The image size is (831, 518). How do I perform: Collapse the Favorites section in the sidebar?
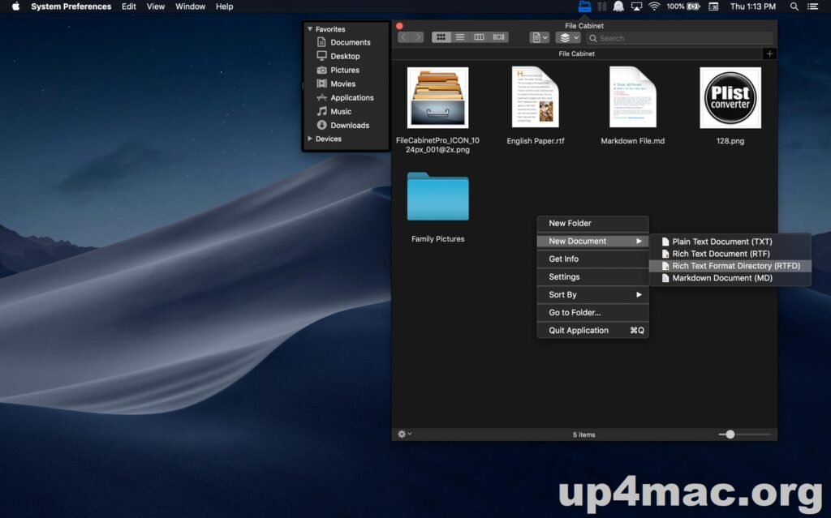[x=310, y=28]
